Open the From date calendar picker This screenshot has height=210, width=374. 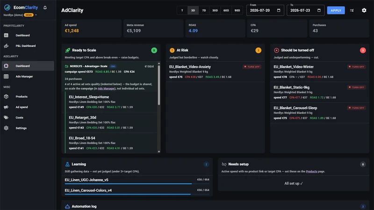[x=279, y=10]
